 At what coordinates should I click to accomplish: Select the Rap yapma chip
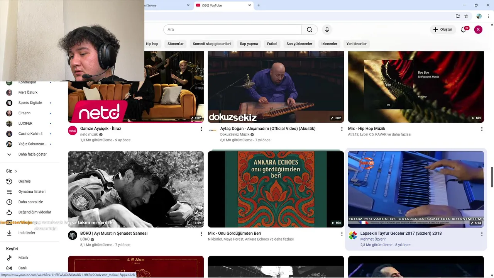pos(249,44)
